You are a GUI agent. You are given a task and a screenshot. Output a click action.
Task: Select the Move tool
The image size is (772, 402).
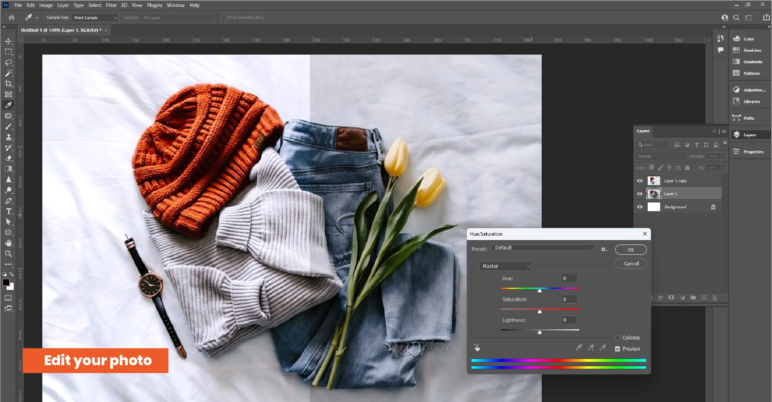[x=8, y=41]
